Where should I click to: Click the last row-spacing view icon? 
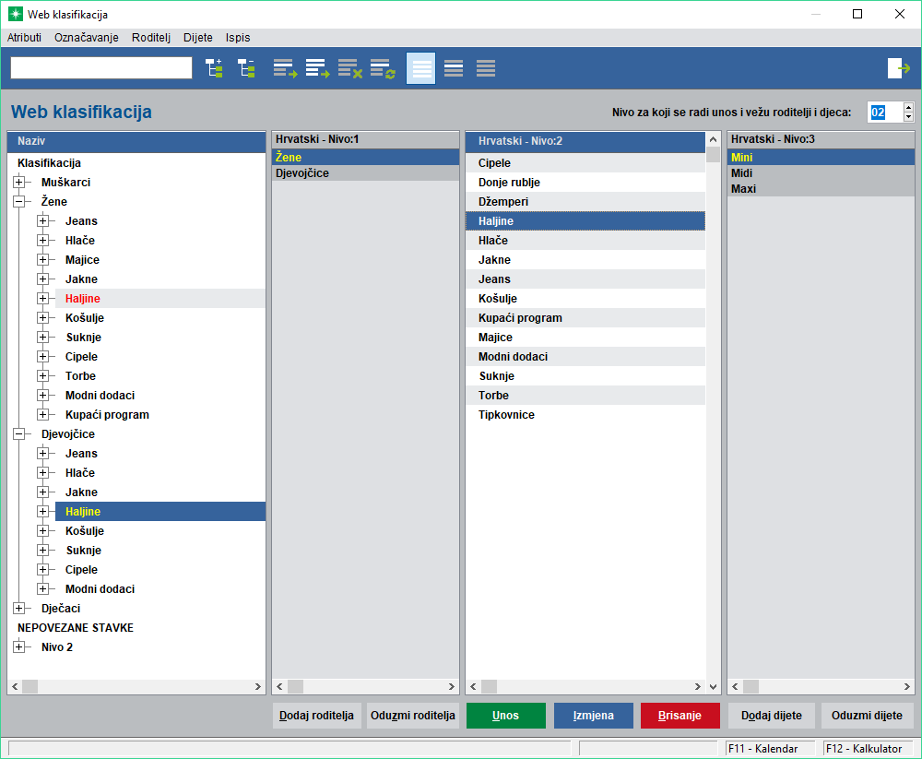[486, 68]
